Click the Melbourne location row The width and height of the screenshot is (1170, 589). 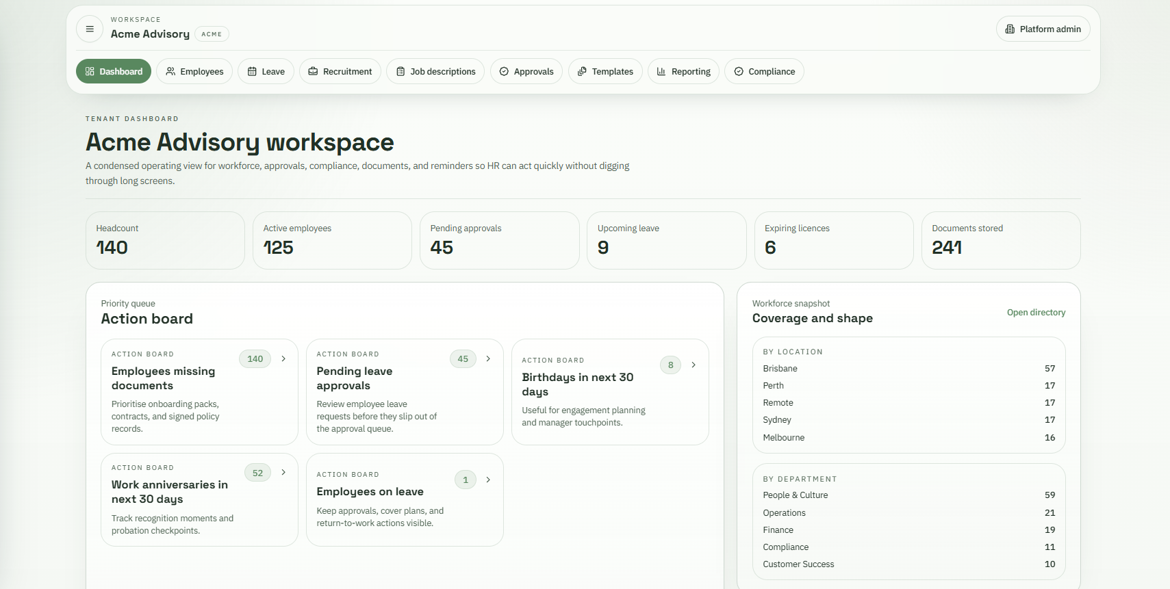908,438
